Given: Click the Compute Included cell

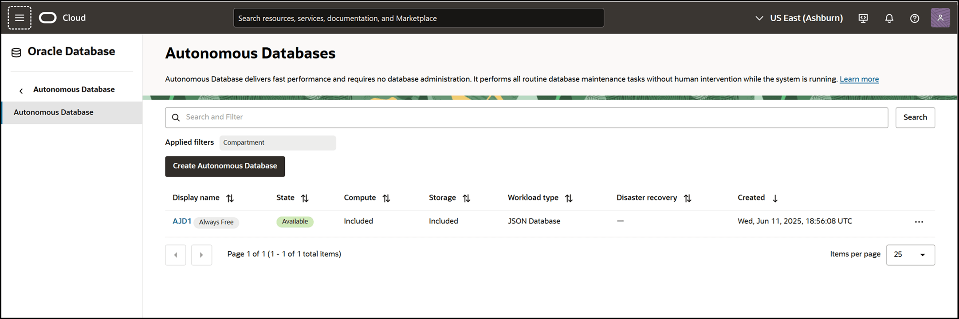Looking at the screenshot, I should pyautogui.click(x=358, y=221).
